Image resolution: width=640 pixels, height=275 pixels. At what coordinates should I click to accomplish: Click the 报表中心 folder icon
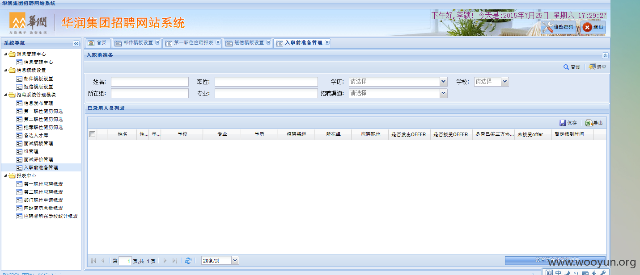(x=12, y=175)
